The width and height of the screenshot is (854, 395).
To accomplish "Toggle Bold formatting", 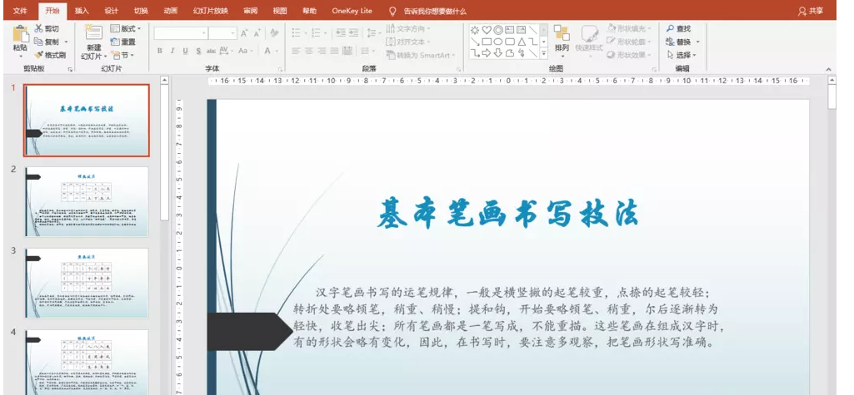I will point(160,51).
